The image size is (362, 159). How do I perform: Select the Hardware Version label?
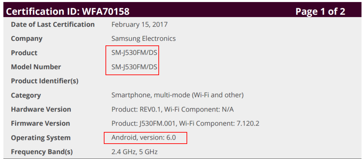[41, 109]
